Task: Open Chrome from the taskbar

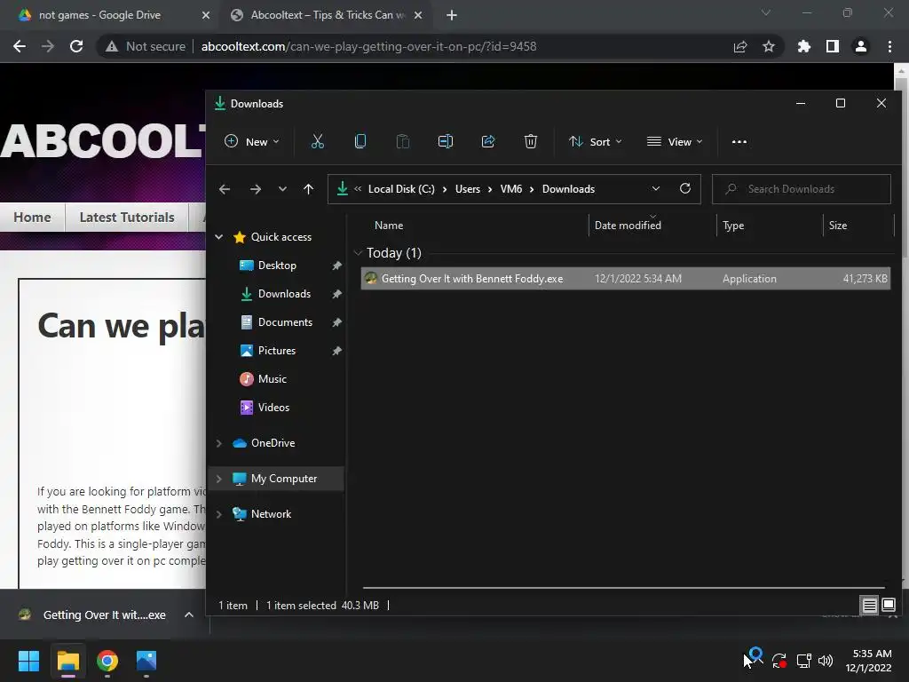Action: click(x=107, y=661)
